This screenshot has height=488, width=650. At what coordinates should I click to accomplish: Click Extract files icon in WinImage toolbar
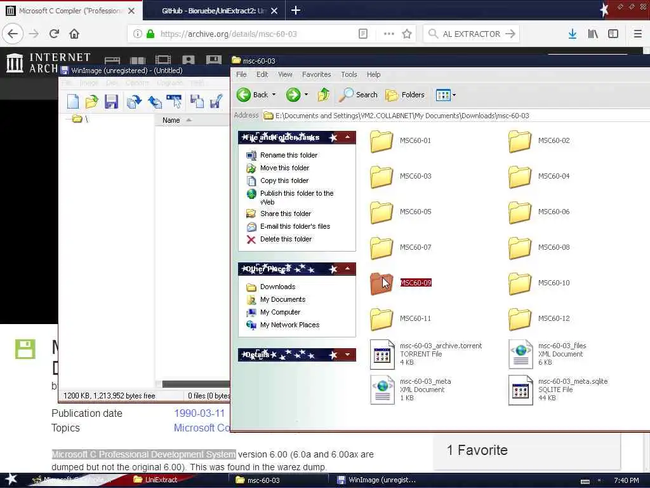[x=216, y=101]
